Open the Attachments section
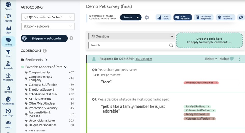This screenshot has width=245, height=133. (8, 101)
